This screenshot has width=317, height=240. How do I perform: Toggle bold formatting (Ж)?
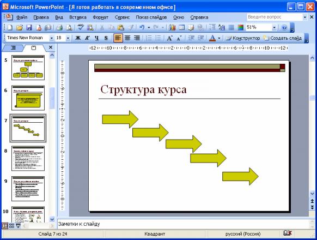78,38
